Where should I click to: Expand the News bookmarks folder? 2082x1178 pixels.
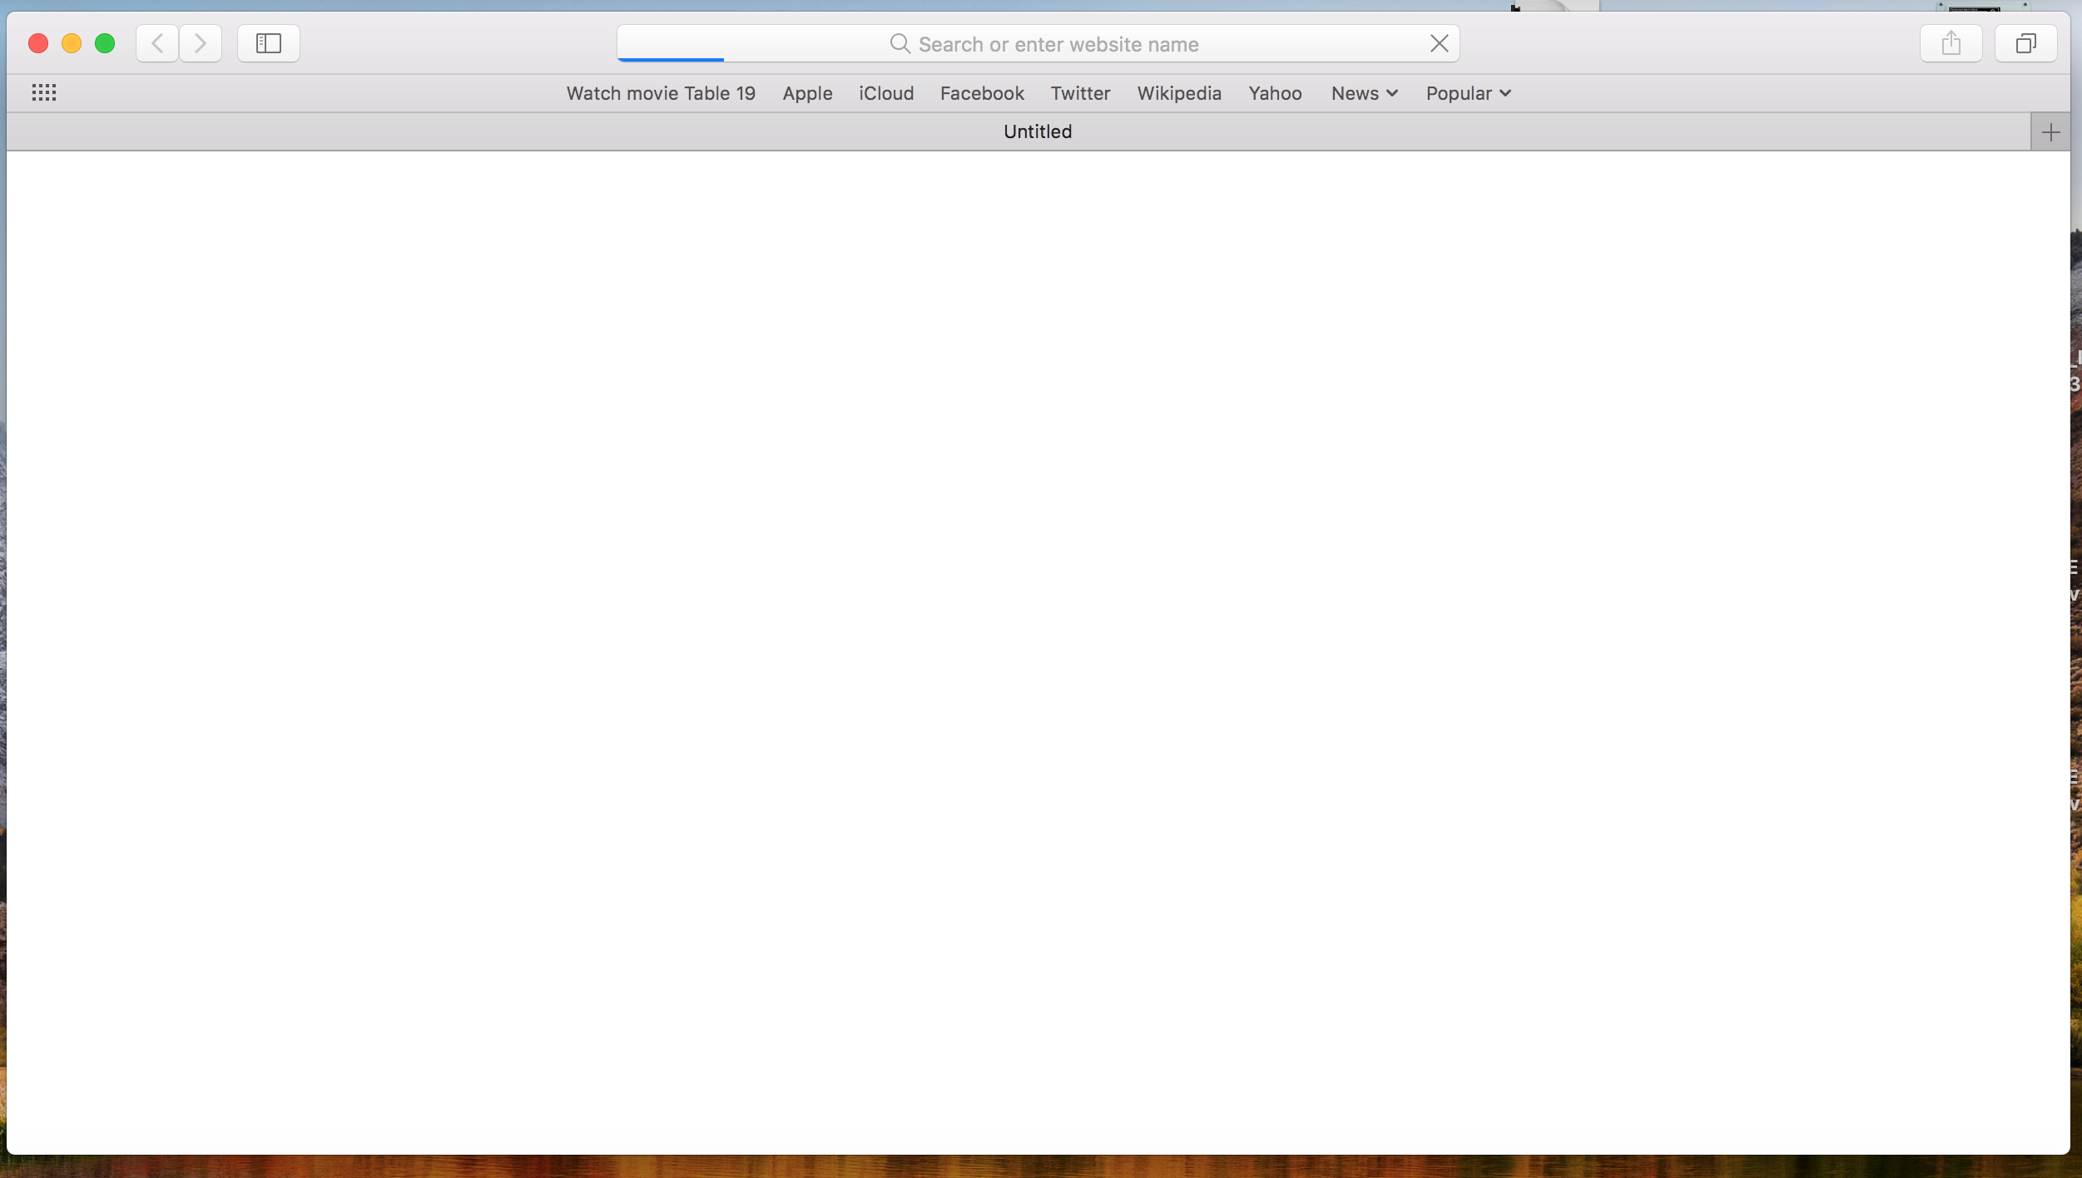(1364, 93)
